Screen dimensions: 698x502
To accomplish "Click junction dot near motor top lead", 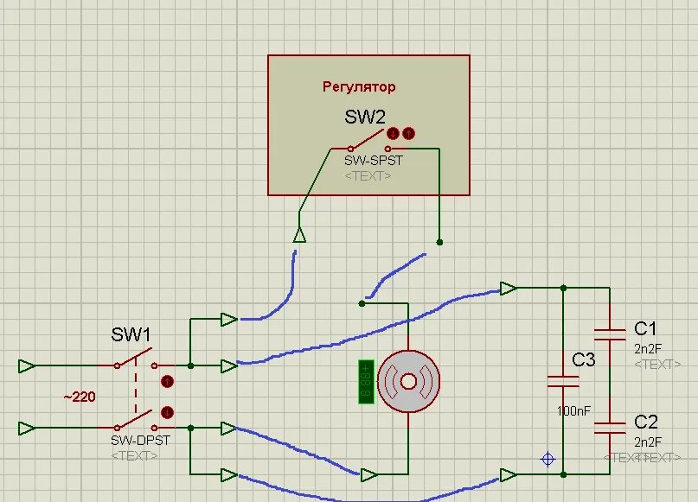I will (362, 303).
